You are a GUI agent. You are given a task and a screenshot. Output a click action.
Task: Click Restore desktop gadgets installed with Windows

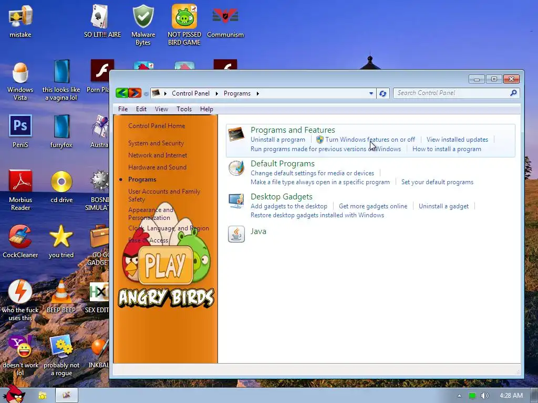pos(317,215)
